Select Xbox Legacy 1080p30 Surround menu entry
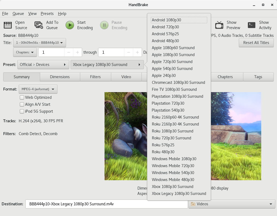This screenshot has width=277, height=216. 179,194
